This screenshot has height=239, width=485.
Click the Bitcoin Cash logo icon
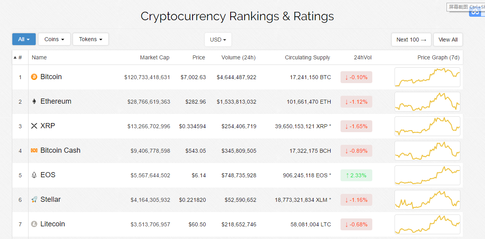[x=34, y=150]
